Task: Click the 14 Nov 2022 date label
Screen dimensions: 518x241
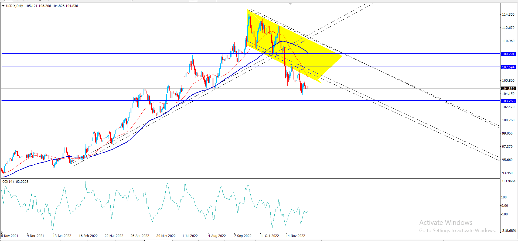Action: coord(295,236)
